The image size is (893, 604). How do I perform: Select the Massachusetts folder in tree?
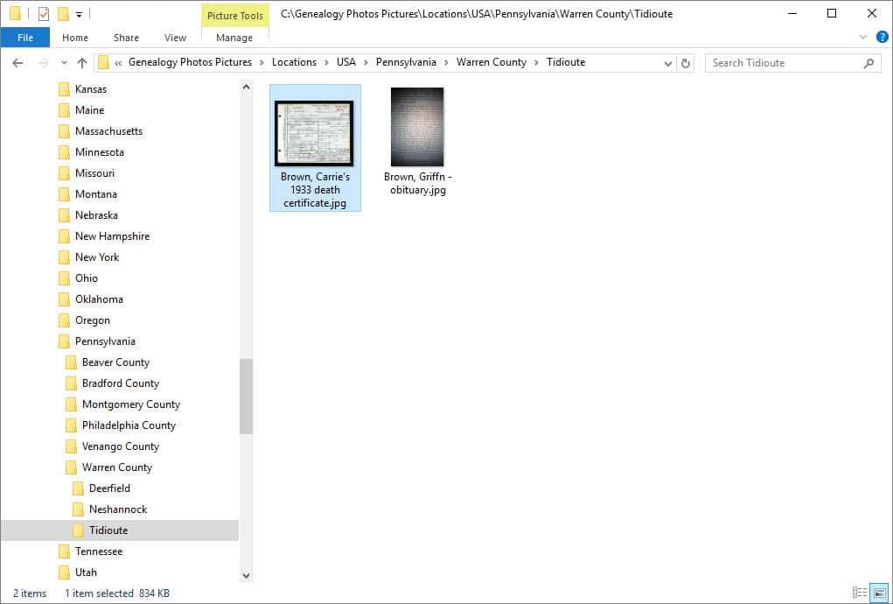tap(108, 131)
